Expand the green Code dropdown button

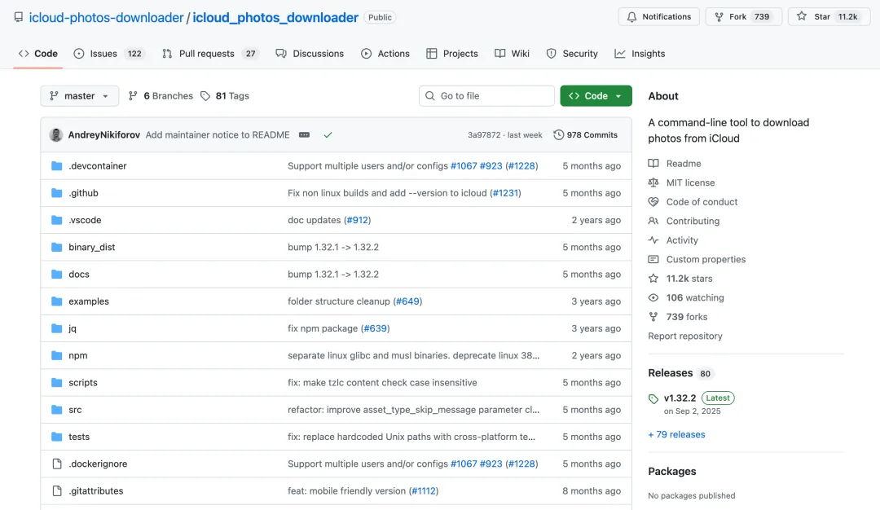[596, 96]
